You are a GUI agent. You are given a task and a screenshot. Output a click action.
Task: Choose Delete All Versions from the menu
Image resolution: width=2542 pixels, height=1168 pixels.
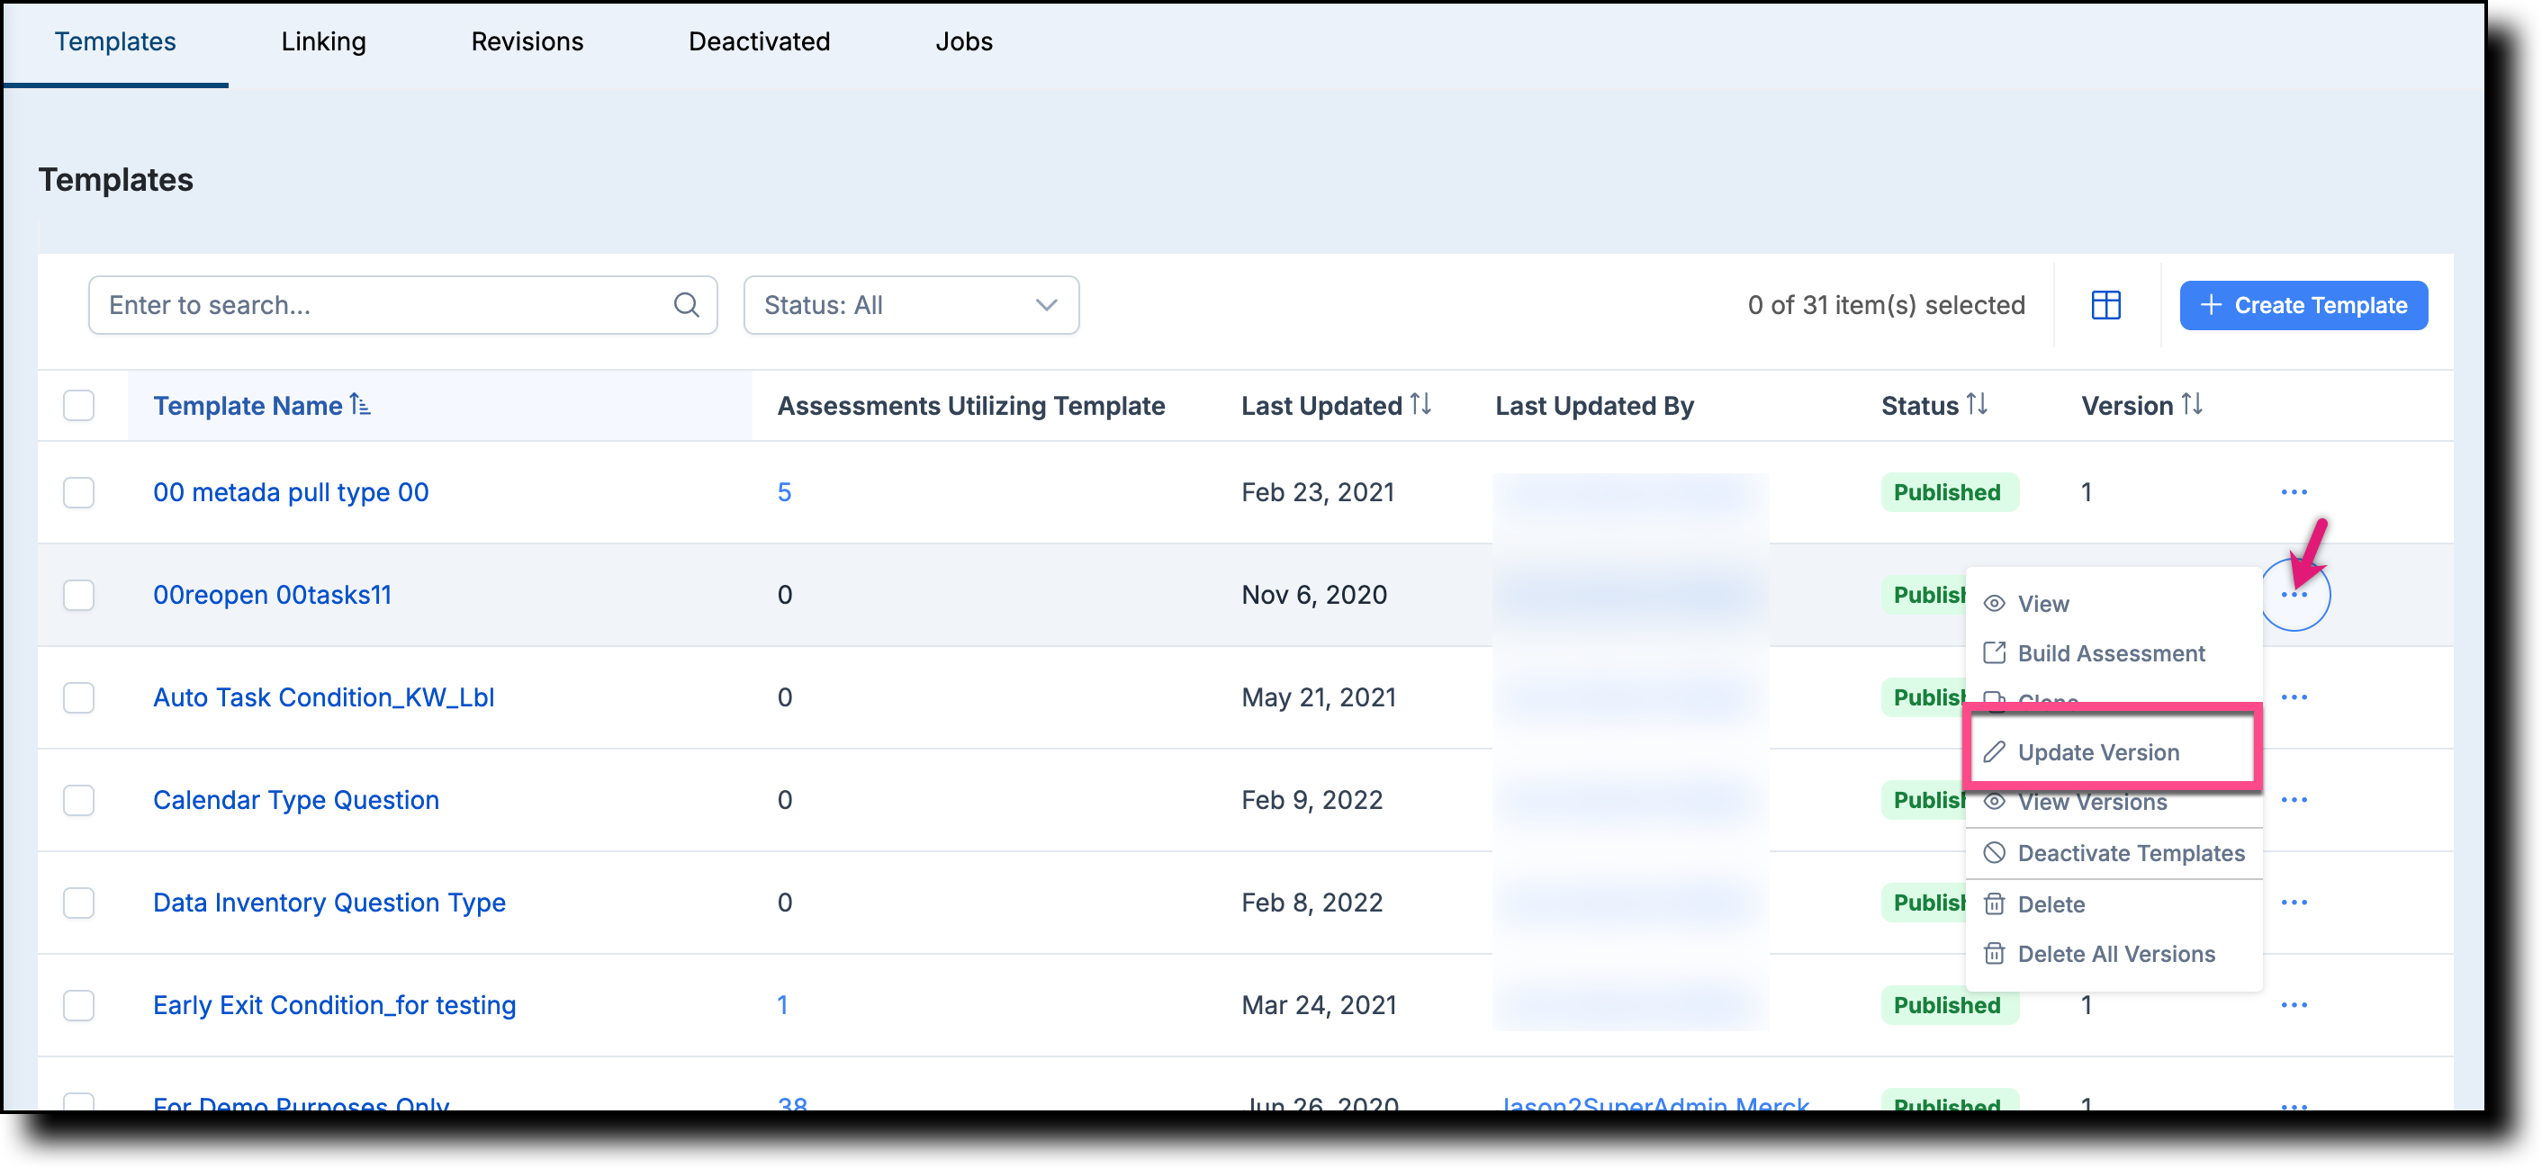[x=2114, y=954]
